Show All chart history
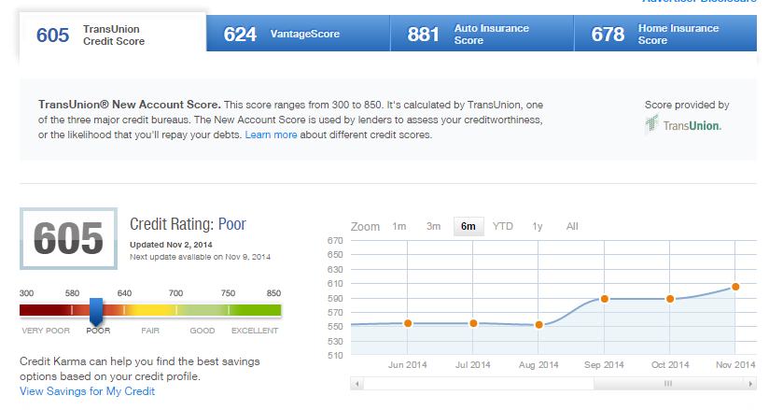Screen dimensions: 769x410 572,226
